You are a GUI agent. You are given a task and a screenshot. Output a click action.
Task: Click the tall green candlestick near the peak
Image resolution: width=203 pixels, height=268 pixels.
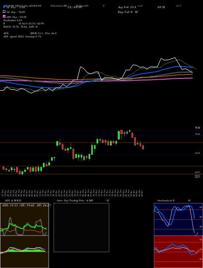(119, 135)
